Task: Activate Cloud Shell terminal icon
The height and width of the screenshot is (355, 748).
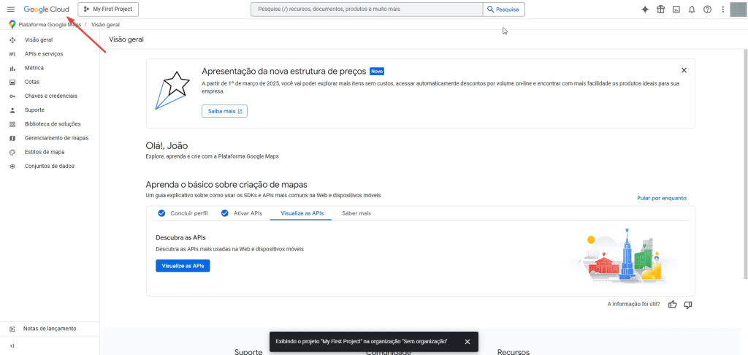Action: (x=676, y=9)
